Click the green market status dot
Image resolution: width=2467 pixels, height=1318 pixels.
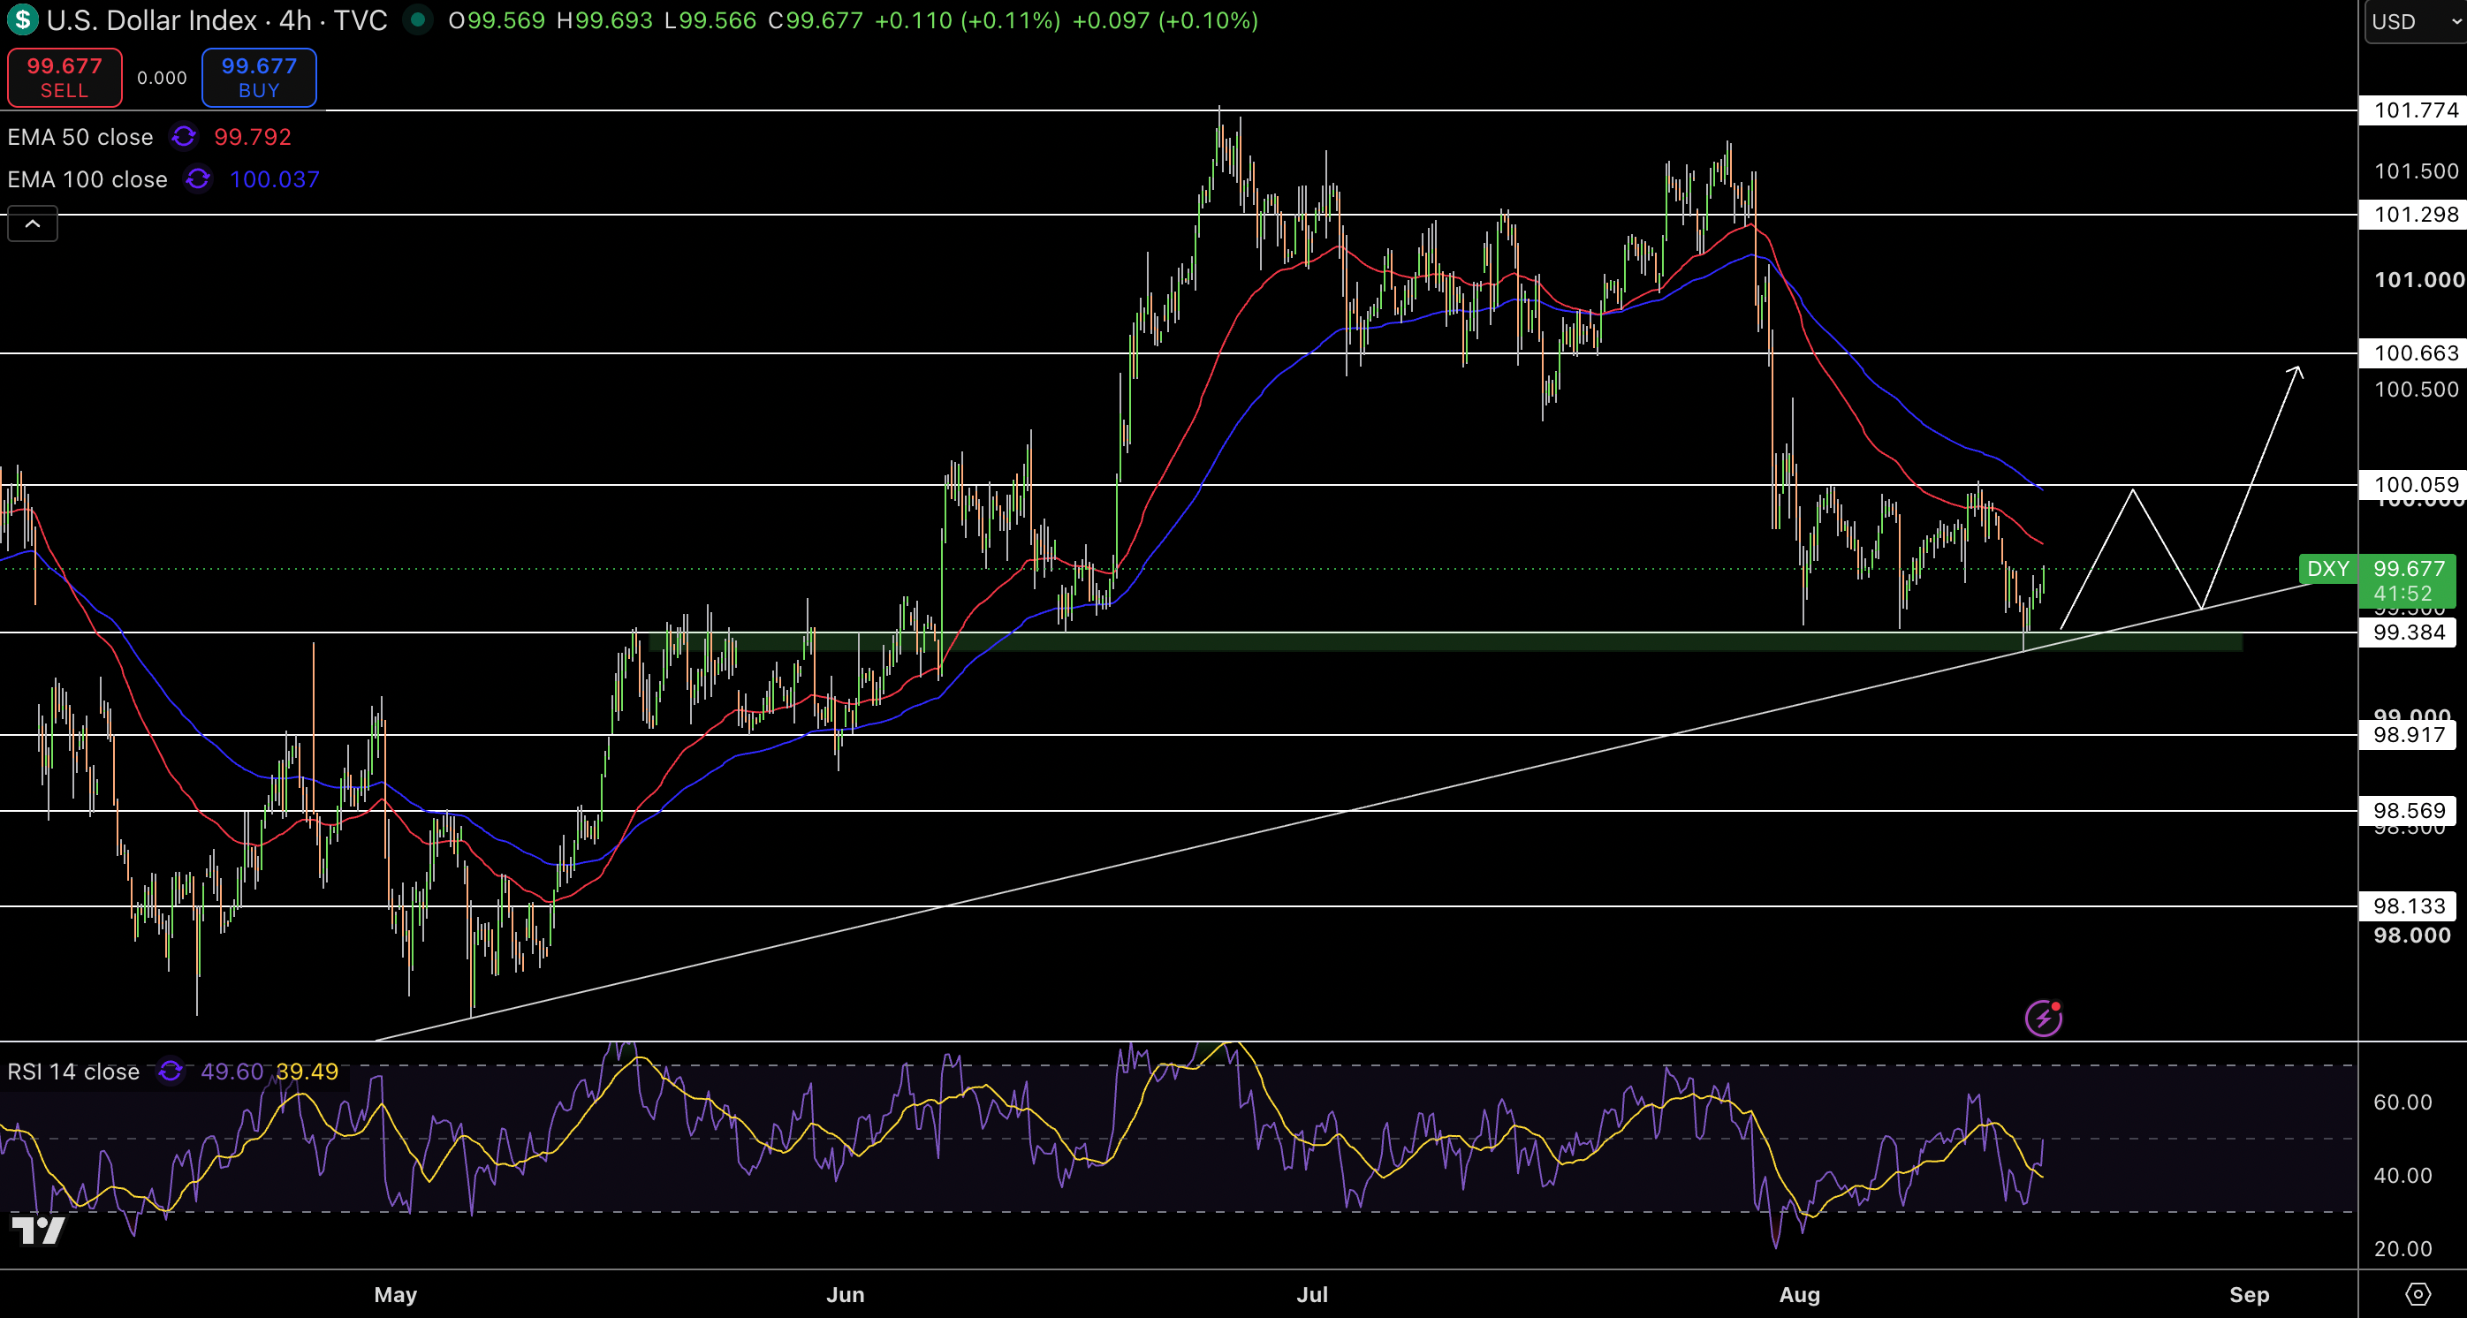(418, 20)
